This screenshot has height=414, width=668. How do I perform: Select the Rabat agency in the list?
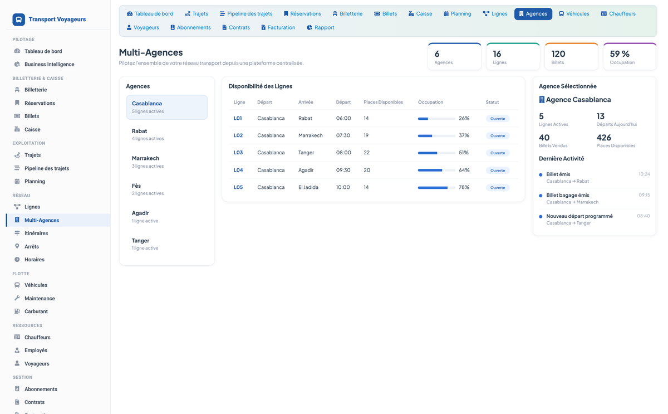click(x=167, y=134)
